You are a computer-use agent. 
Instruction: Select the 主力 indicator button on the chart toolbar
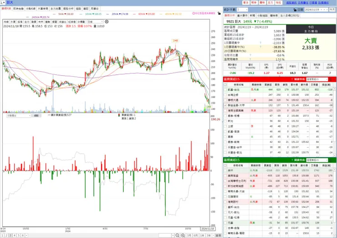point(27,22)
